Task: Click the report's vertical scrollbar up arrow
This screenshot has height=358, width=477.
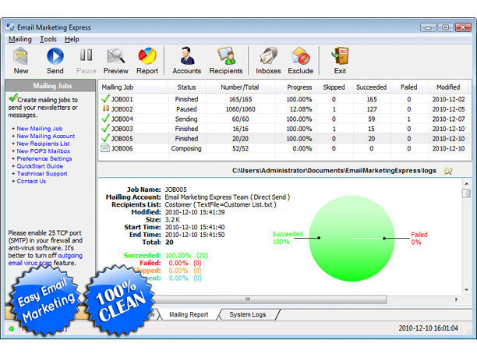Action: click(466, 183)
